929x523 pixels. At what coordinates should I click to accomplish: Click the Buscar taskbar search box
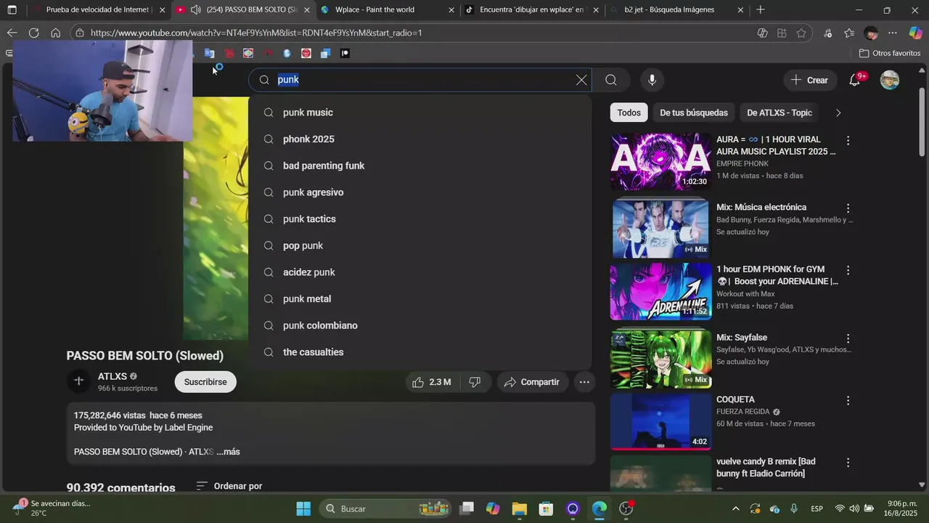[385, 508]
